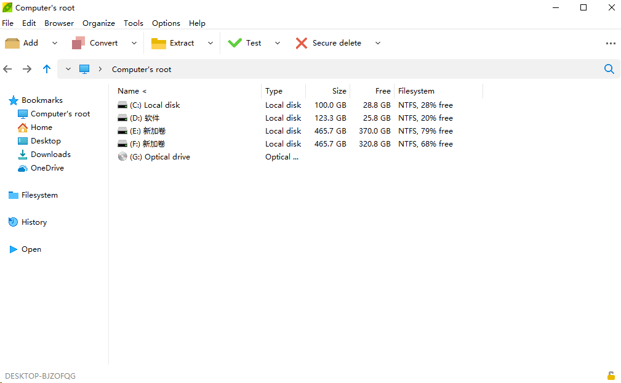Click the search magnifier icon

click(609, 69)
